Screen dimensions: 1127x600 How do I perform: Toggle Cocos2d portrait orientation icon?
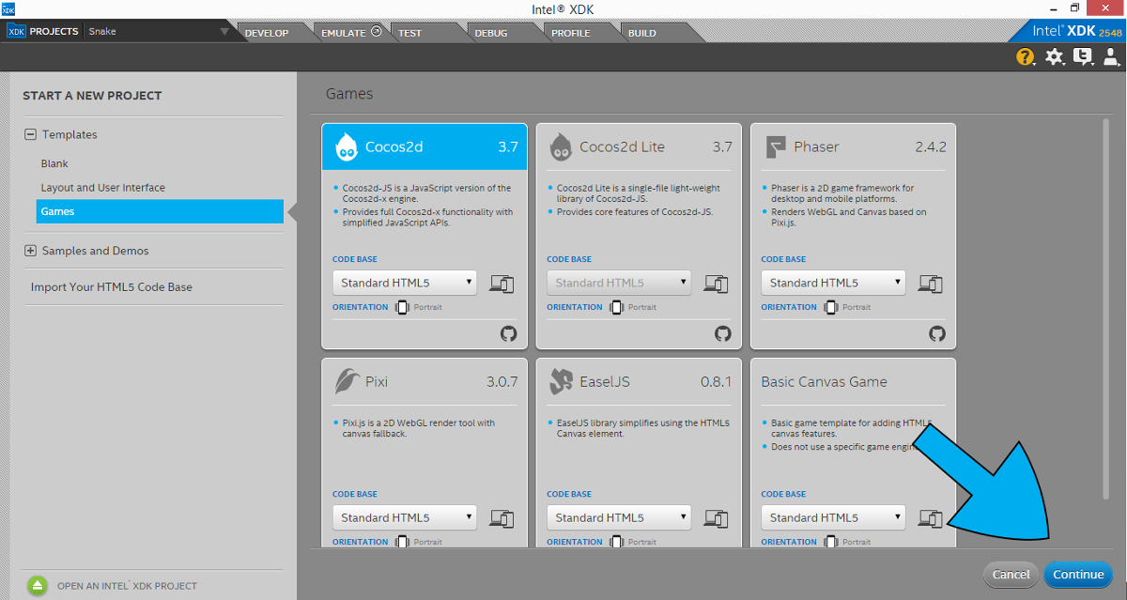[403, 307]
